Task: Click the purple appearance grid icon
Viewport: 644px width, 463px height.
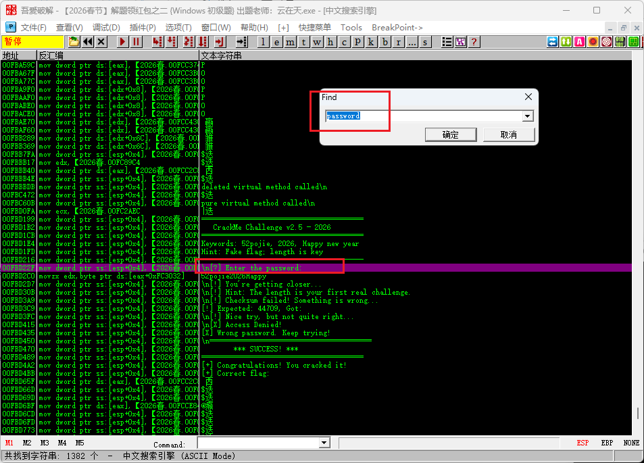Action: click(460, 42)
